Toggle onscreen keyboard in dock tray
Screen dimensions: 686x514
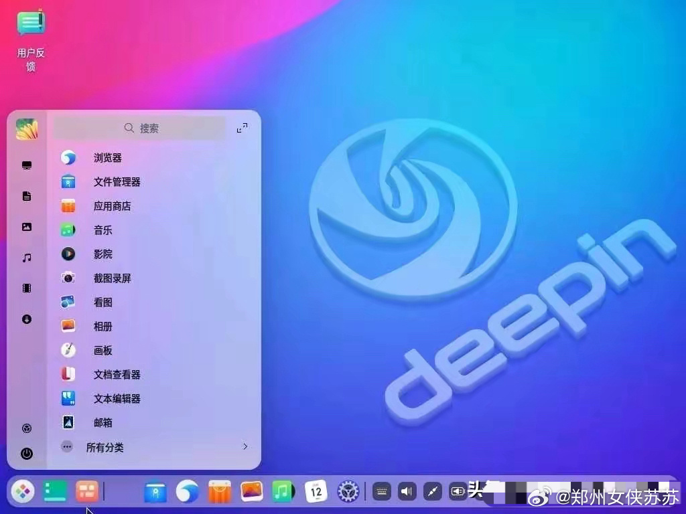381,492
